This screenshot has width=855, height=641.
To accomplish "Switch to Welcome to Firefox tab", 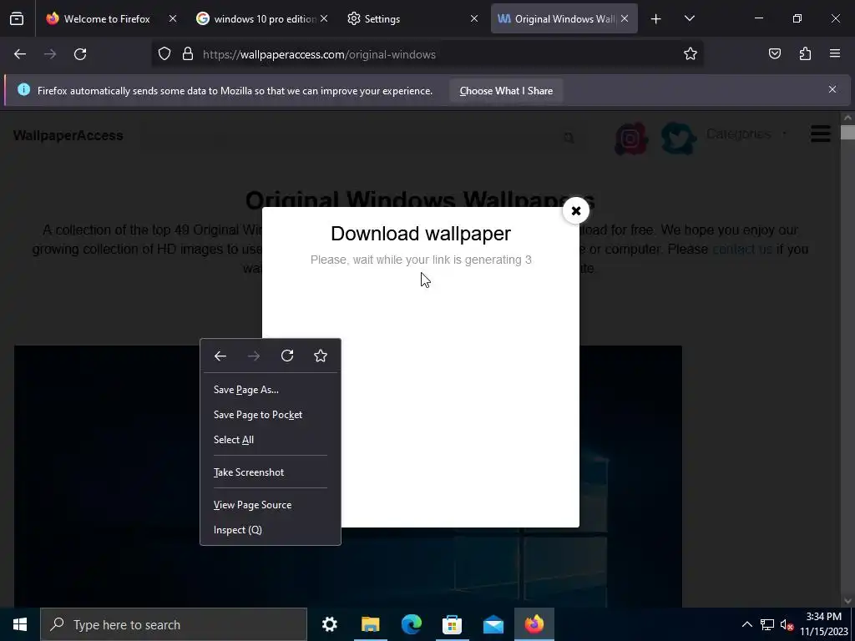I will pos(107,19).
